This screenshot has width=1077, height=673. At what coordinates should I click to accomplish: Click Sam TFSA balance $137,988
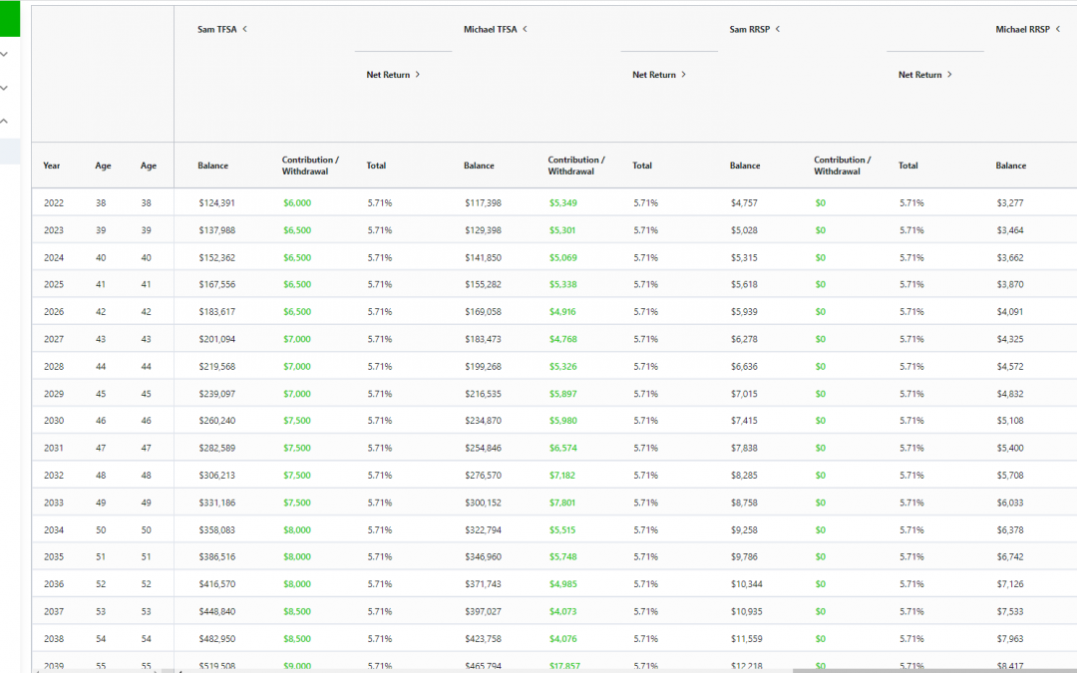tap(217, 230)
